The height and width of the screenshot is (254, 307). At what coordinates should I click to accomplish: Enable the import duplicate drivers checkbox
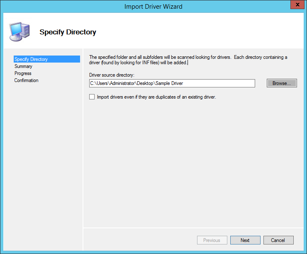point(92,97)
